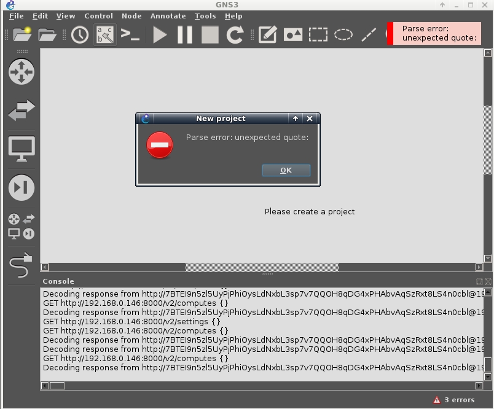494x409 pixels.
Task: Click 'Please create a project' text
Action: [310, 212]
